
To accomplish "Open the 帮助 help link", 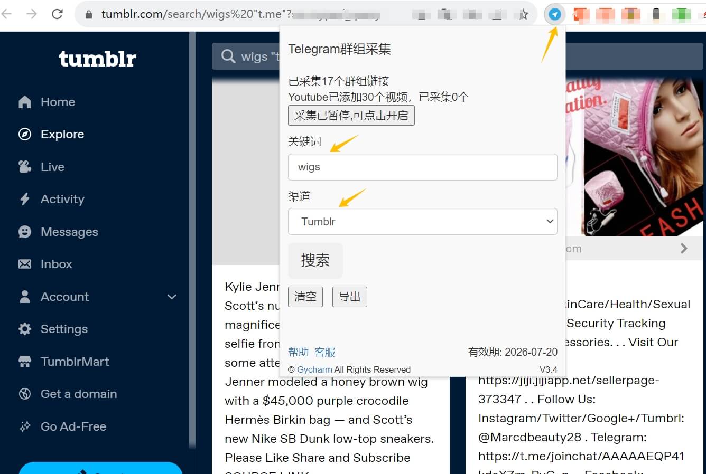I will tap(298, 352).
